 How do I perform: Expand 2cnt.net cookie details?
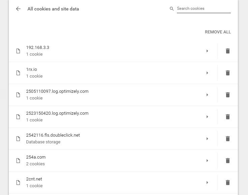tap(207, 183)
